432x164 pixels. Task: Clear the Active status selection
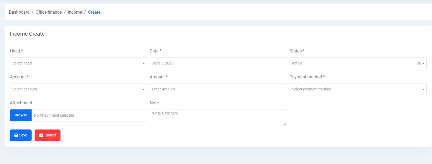click(x=419, y=63)
